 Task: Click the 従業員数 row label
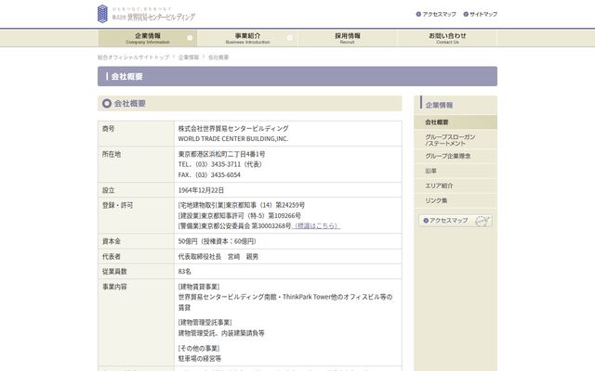tap(114, 272)
